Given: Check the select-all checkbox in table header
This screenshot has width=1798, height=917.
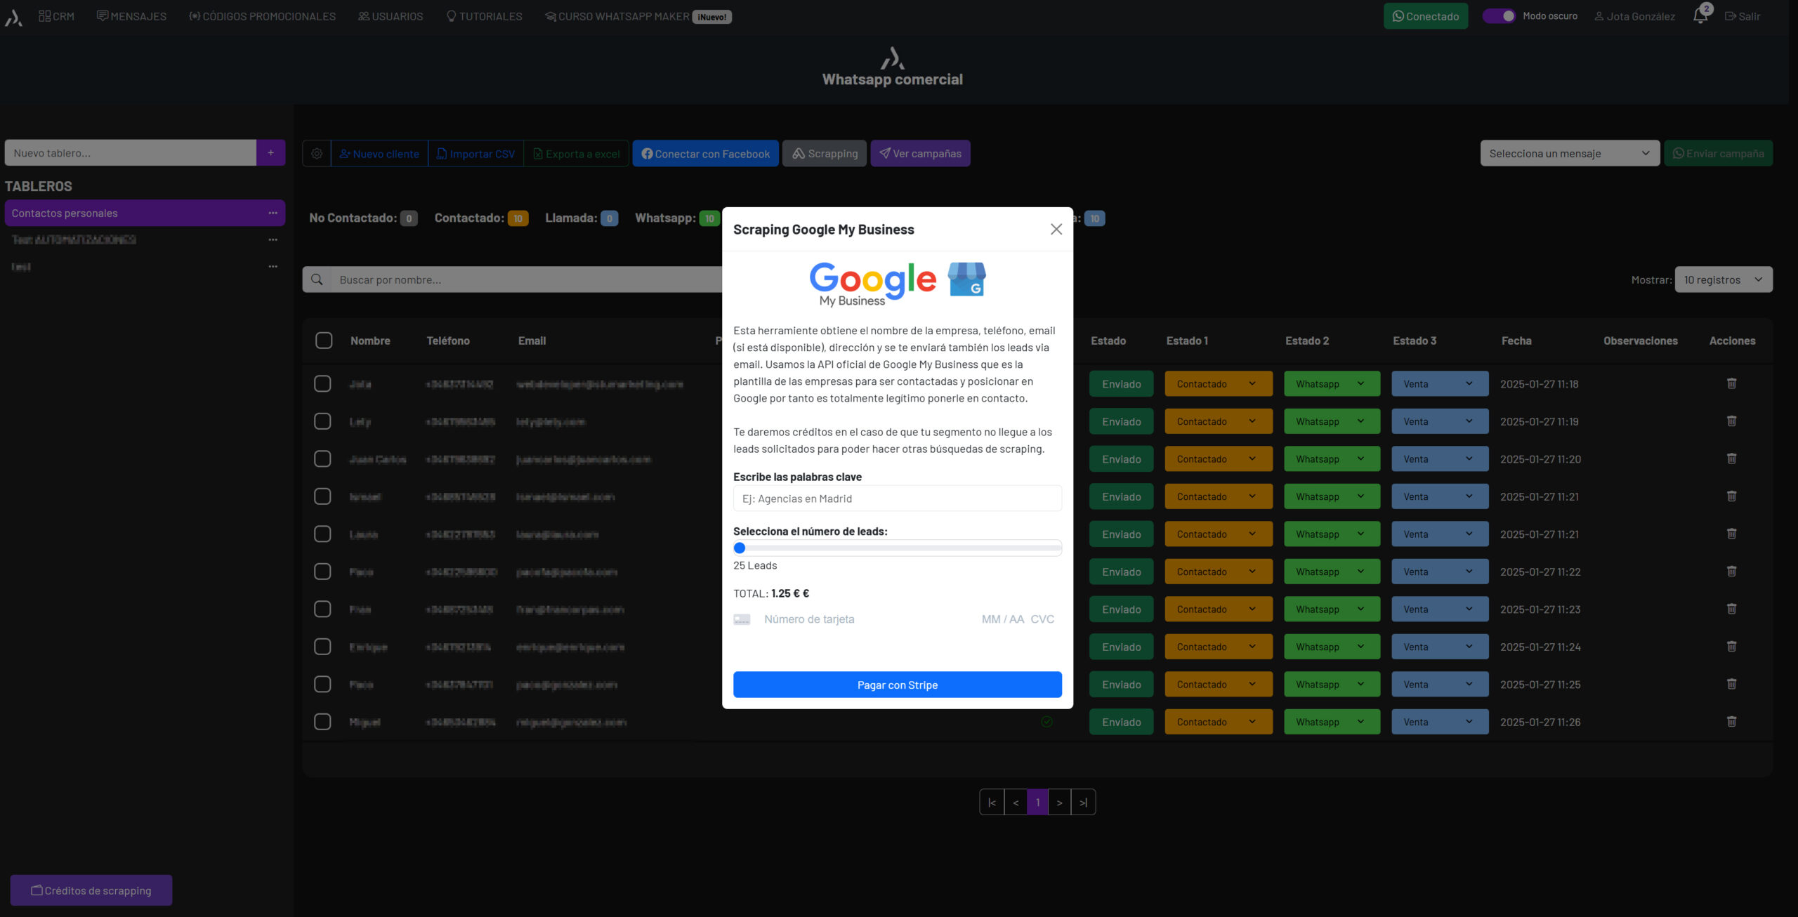Looking at the screenshot, I should point(324,341).
